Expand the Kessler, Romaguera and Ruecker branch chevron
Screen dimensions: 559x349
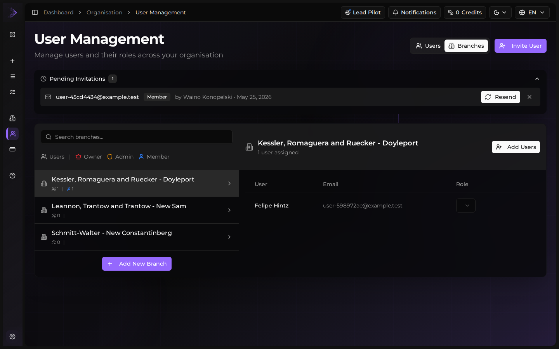click(x=229, y=183)
